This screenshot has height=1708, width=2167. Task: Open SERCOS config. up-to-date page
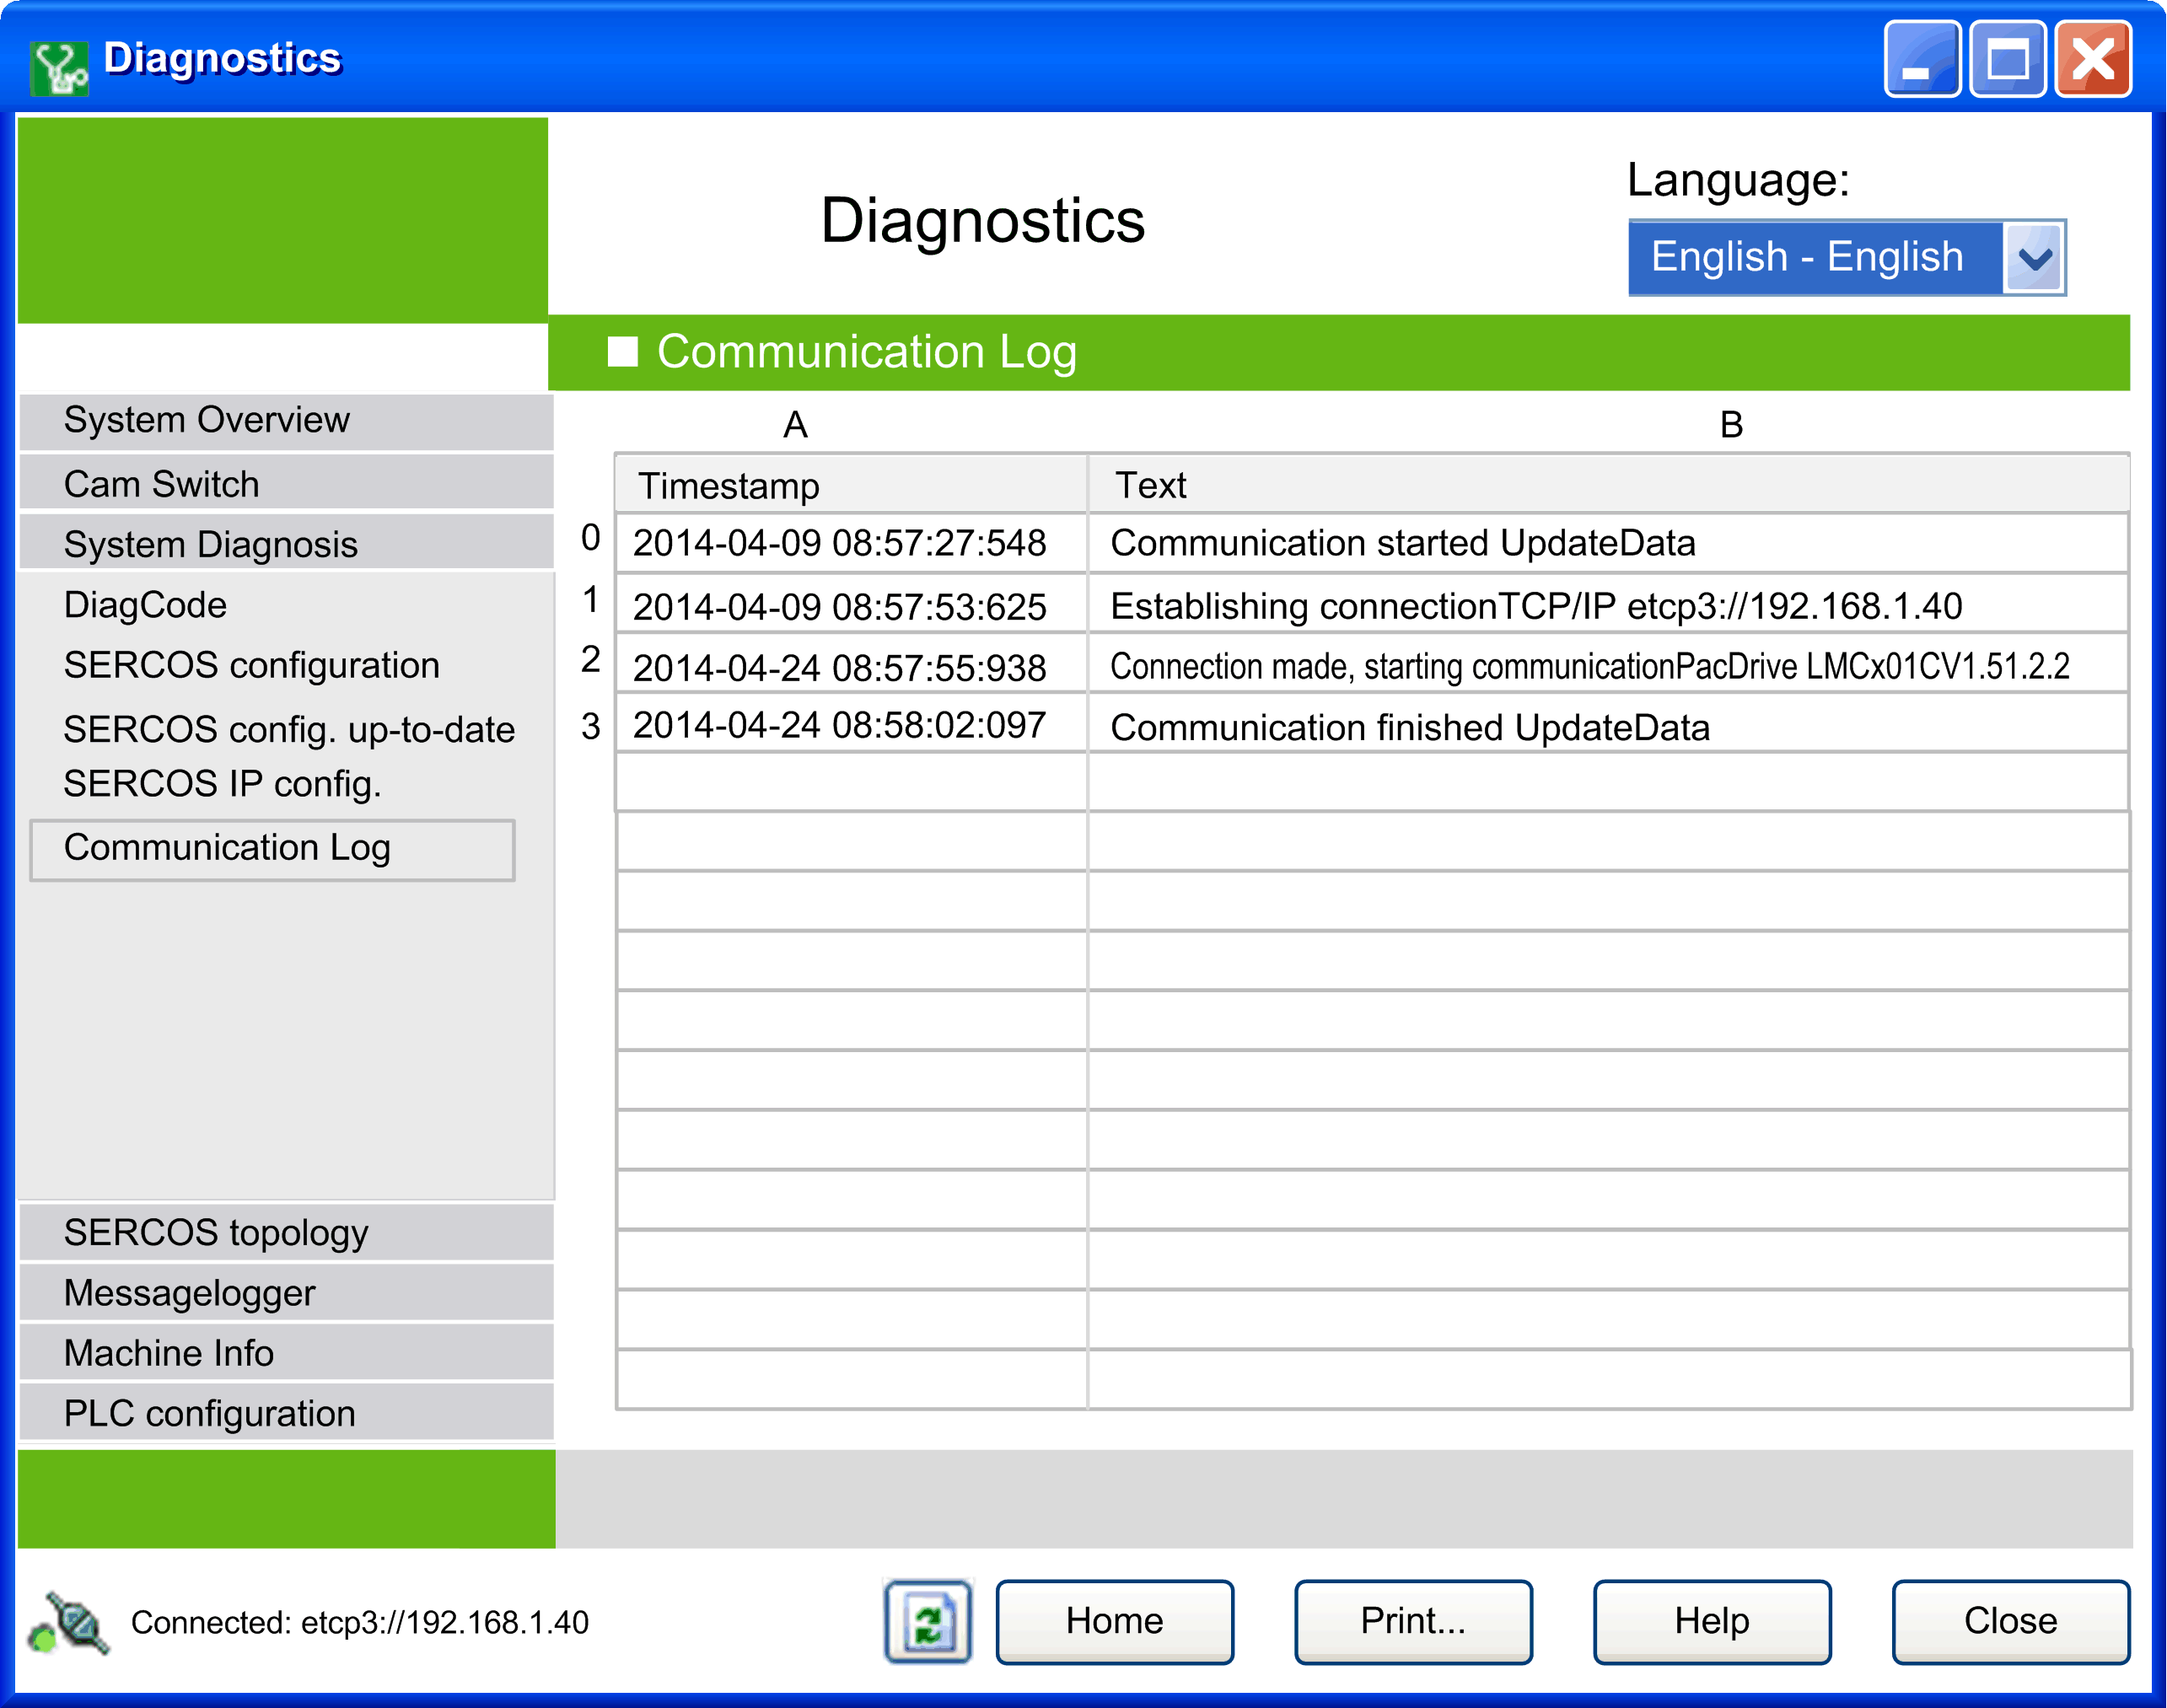pos(289,729)
